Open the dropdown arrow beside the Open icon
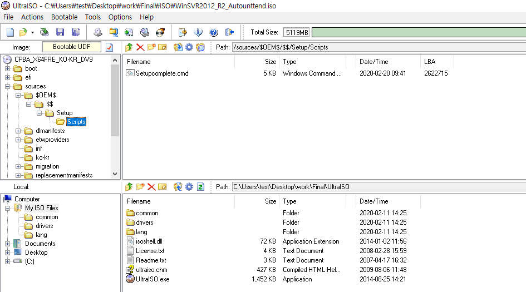526x292 pixels. pos(32,32)
